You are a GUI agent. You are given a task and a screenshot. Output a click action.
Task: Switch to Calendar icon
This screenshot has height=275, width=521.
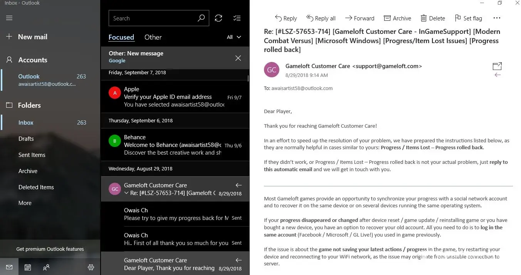click(x=28, y=267)
